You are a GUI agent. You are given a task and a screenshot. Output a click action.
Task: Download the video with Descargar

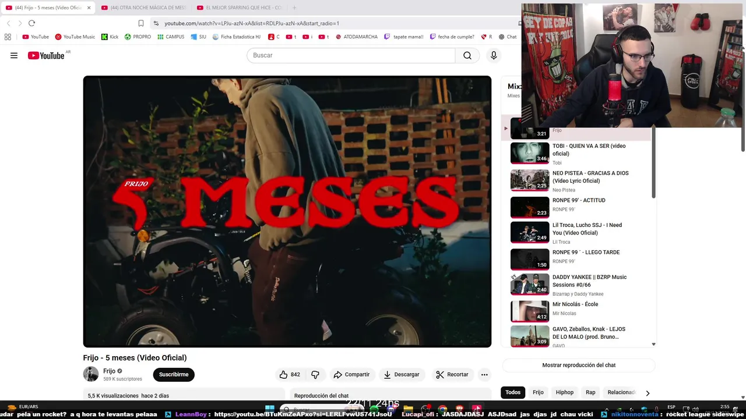402,375
